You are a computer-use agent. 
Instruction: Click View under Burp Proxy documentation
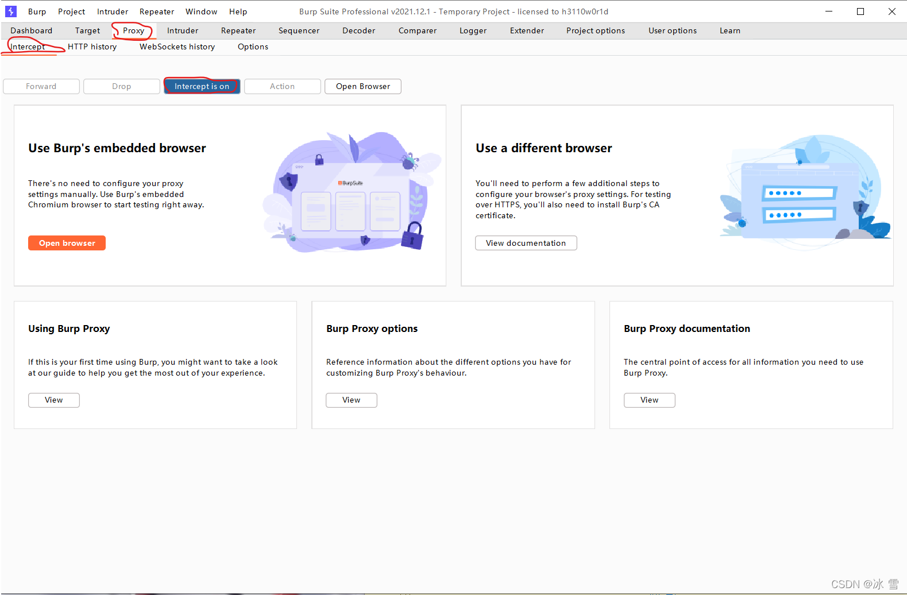[650, 400]
